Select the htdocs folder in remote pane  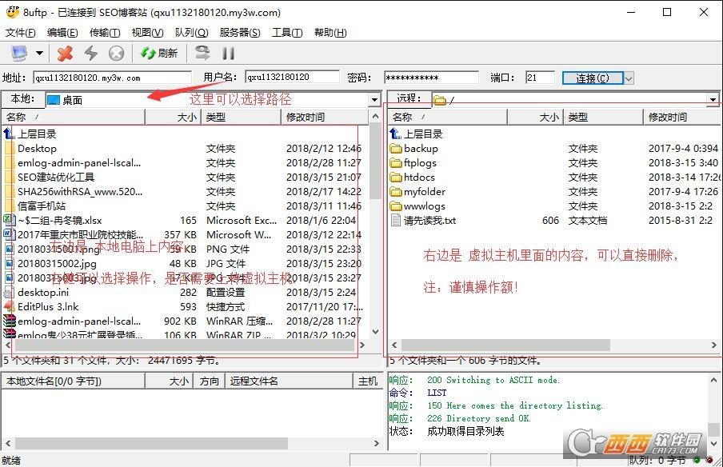point(419,177)
